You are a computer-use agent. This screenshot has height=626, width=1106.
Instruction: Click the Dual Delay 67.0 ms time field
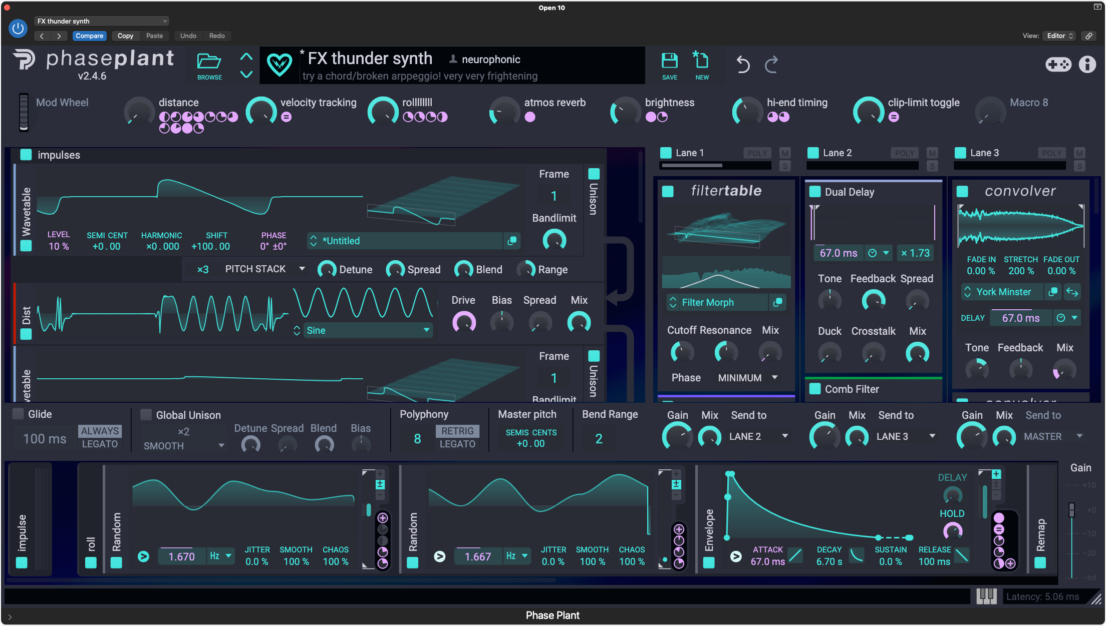click(x=839, y=253)
